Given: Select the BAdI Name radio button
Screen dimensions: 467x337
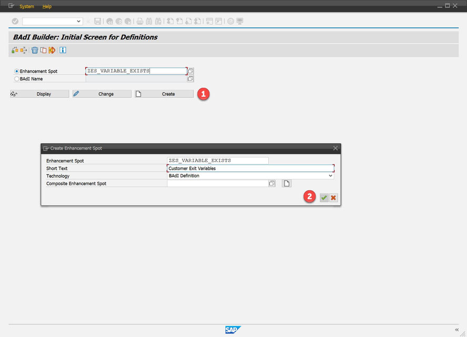Looking at the screenshot, I should pyautogui.click(x=17, y=79).
